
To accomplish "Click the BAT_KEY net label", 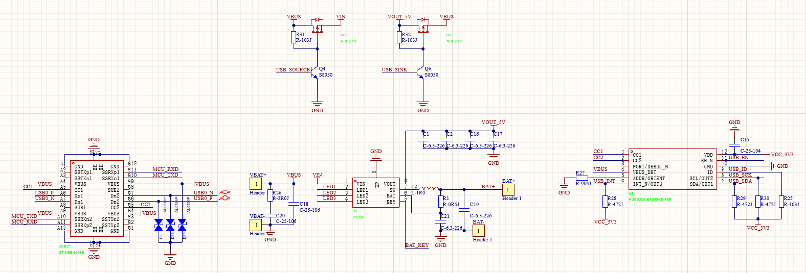I will [x=417, y=245].
